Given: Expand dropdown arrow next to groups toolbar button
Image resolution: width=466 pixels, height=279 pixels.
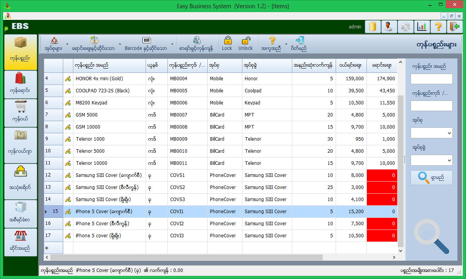Looking at the screenshot, I should point(67,44).
